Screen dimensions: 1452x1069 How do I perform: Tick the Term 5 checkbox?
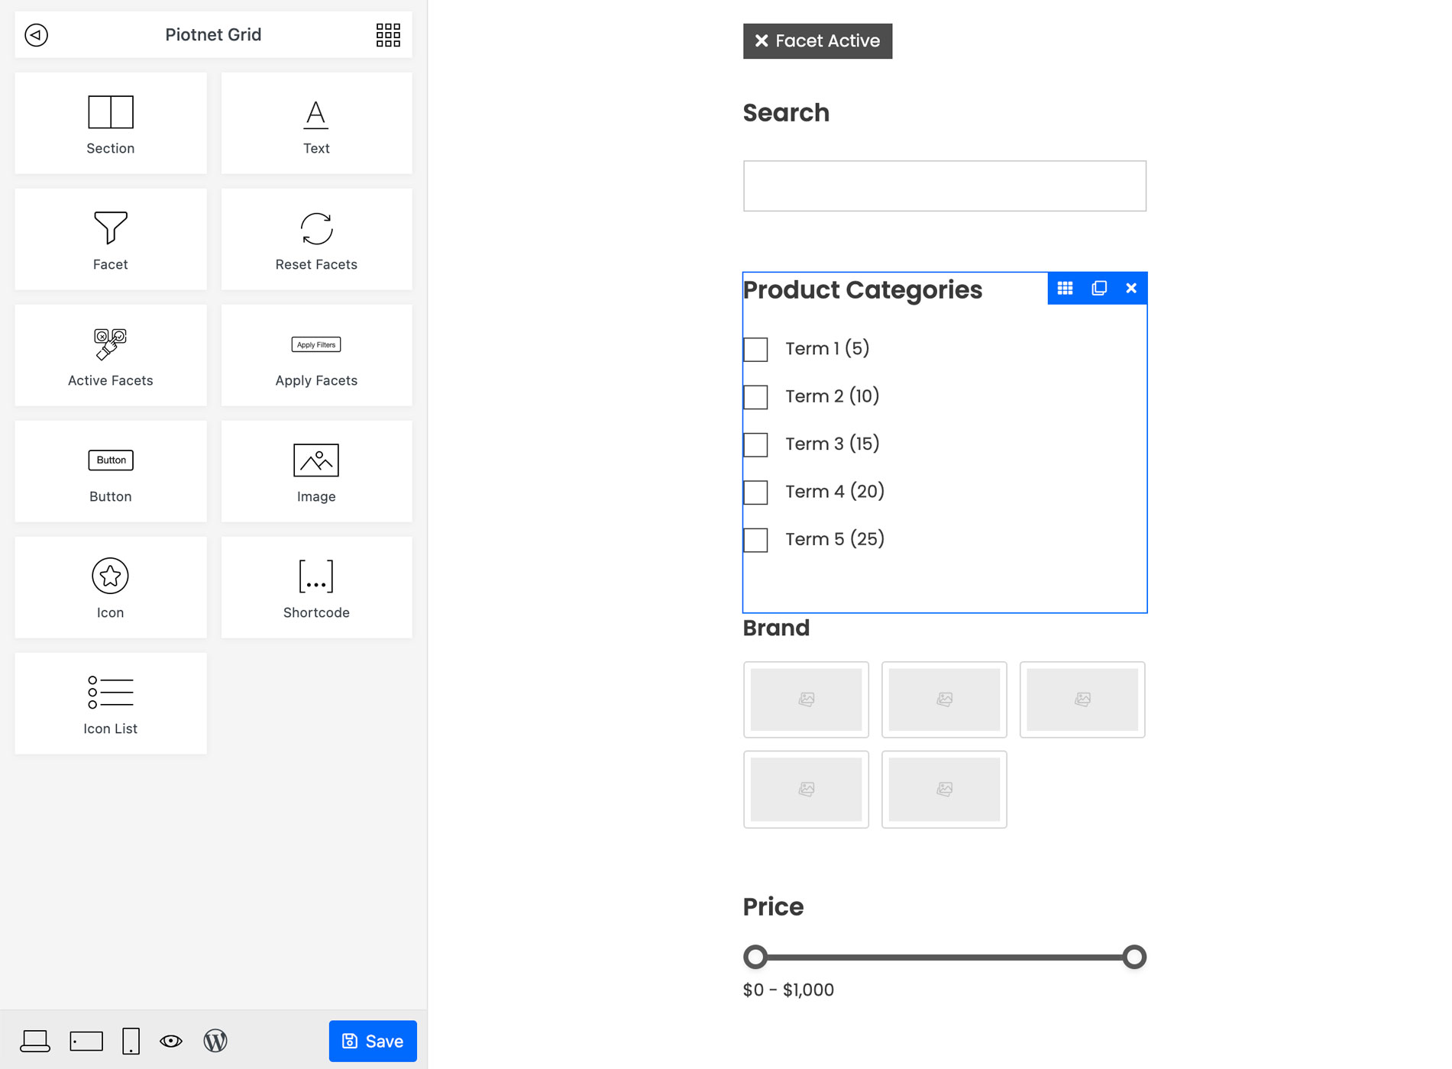[x=755, y=540]
